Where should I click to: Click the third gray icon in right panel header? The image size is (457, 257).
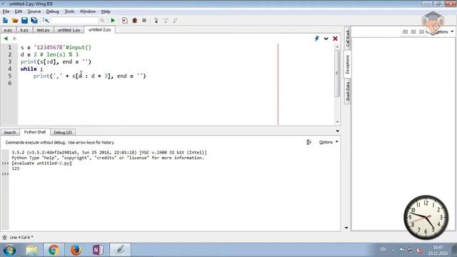pyautogui.click(x=421, y=31)
